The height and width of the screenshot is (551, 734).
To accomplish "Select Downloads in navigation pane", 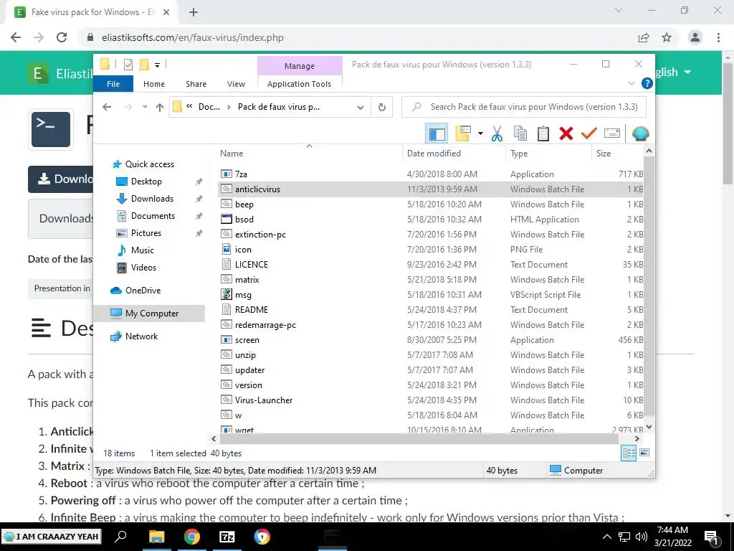I will 152,199.
